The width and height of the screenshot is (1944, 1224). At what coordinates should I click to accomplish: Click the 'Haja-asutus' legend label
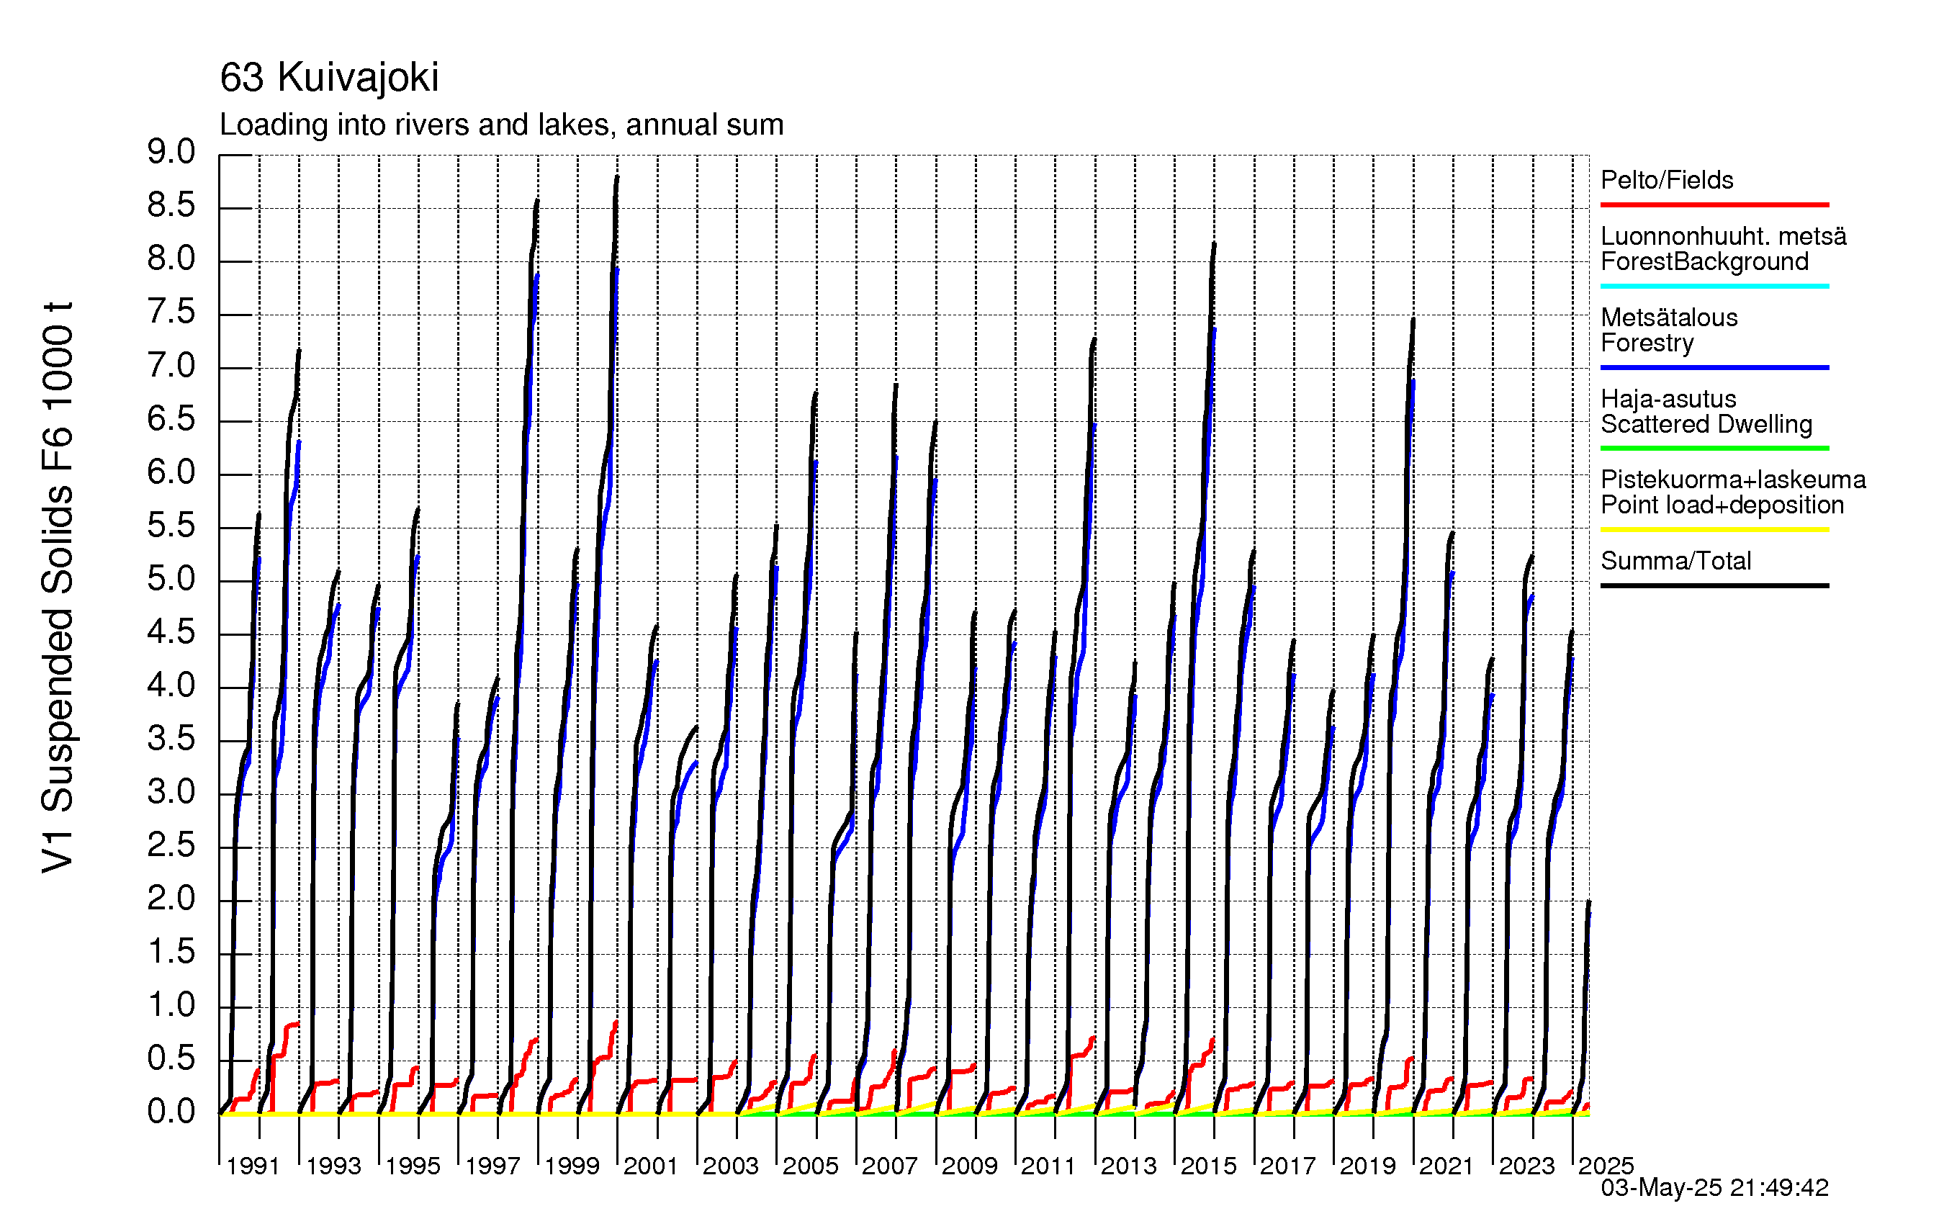(1668, 399)
